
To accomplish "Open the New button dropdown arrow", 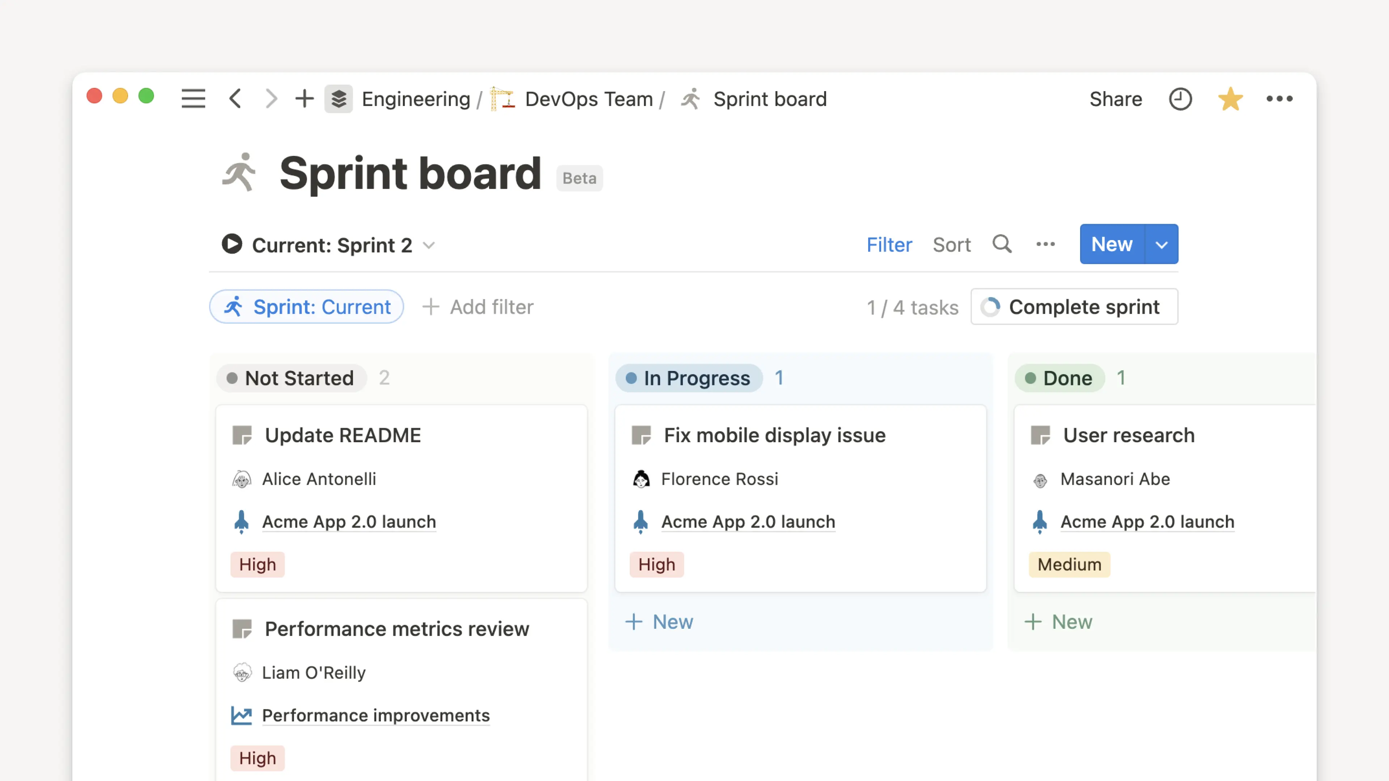I will (x=1161, y=245).
